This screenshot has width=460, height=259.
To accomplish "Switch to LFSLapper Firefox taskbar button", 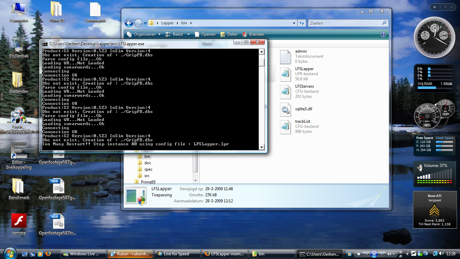I will 225,254.
